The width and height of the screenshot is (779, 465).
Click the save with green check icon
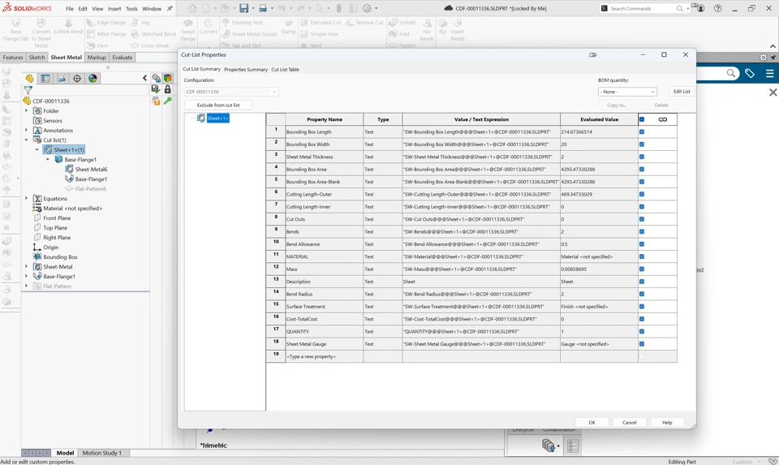tap(156, 89)
